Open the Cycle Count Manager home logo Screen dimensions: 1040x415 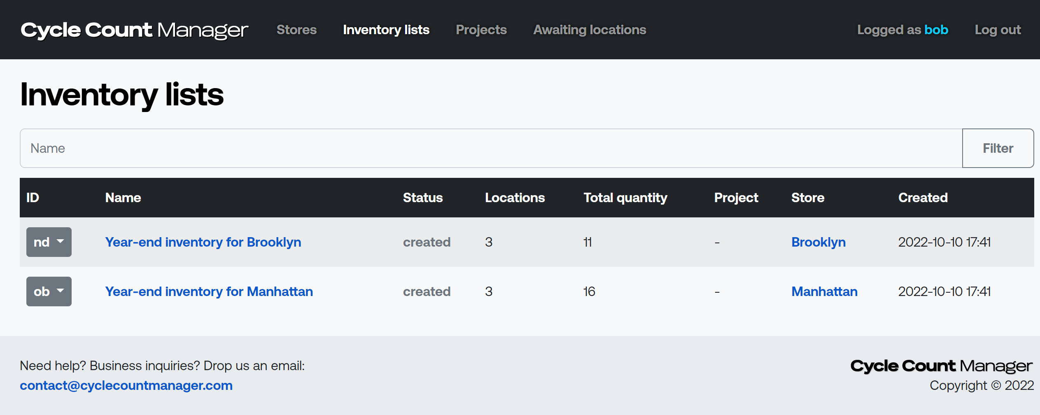click(x=134, y=30)
